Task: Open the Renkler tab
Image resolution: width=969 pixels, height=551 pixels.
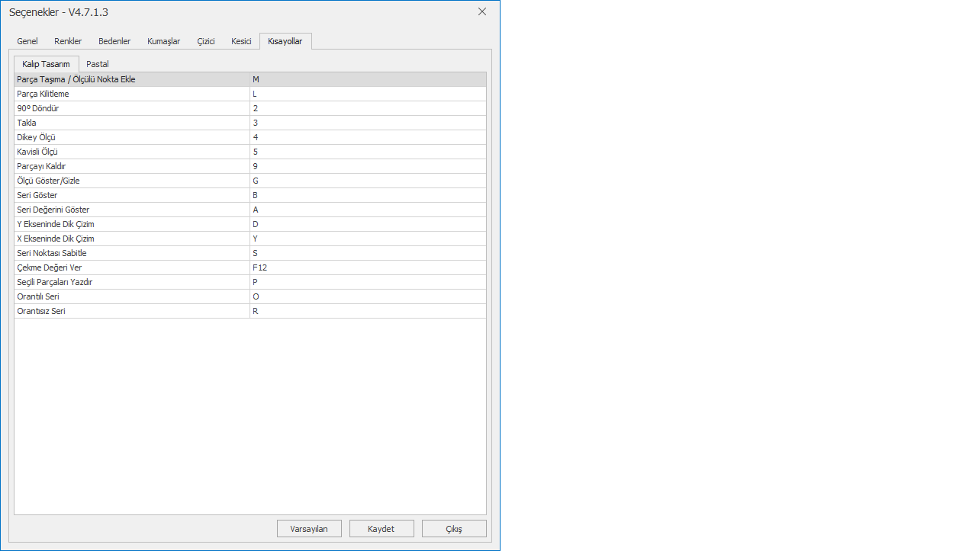Action: [68, 41]
